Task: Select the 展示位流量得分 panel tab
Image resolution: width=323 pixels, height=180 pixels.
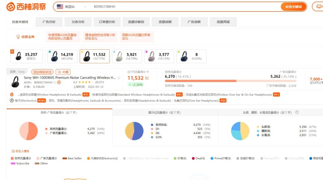Action: 165,113
